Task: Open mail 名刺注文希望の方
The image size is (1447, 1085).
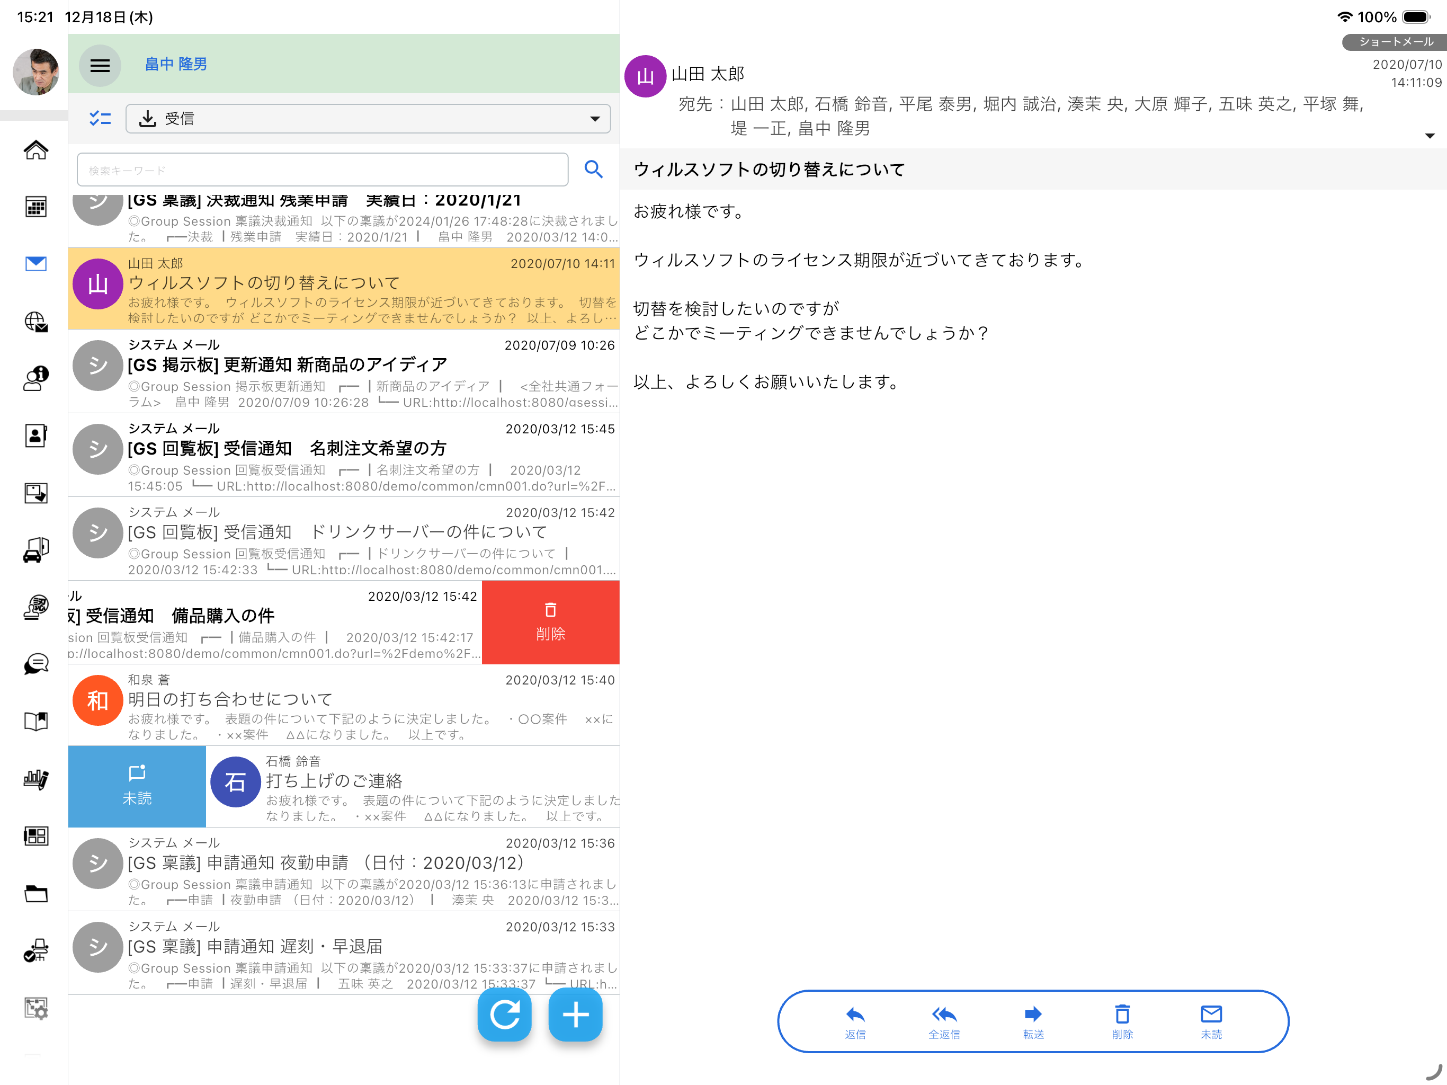Action: click(x=343, y=455)
